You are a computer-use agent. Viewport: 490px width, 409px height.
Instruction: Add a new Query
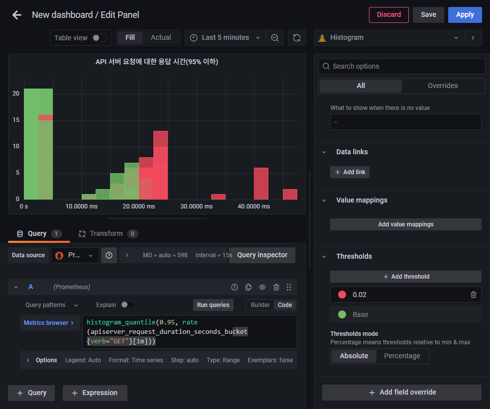click(x=31, y=393)
